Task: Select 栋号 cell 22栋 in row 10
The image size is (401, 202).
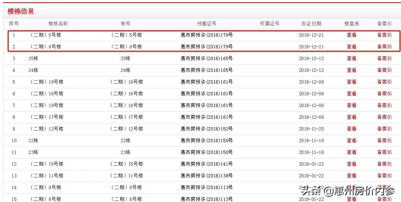Action: point(126,141)
